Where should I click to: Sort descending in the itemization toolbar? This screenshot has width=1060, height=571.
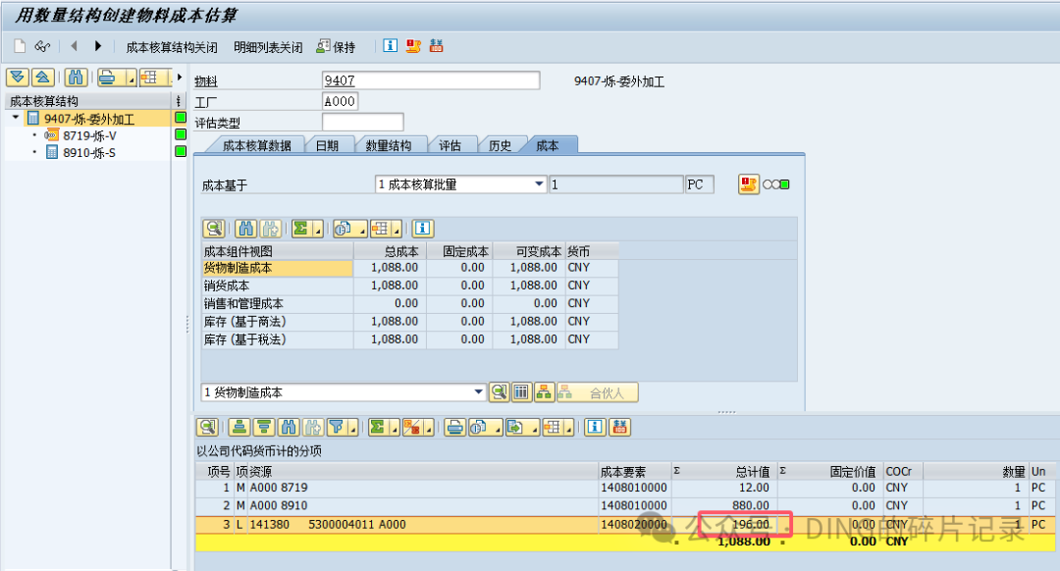pos(264,427)
